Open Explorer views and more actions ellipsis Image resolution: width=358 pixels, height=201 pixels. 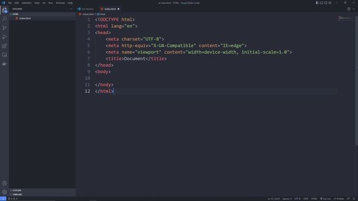tap(72, 9)
